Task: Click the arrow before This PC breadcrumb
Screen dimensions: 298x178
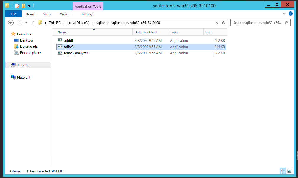Action: point(46,23)
